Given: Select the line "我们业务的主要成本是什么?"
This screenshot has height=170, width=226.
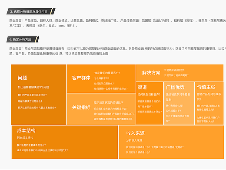Looking at the screenshot, I should pos(31,145).
